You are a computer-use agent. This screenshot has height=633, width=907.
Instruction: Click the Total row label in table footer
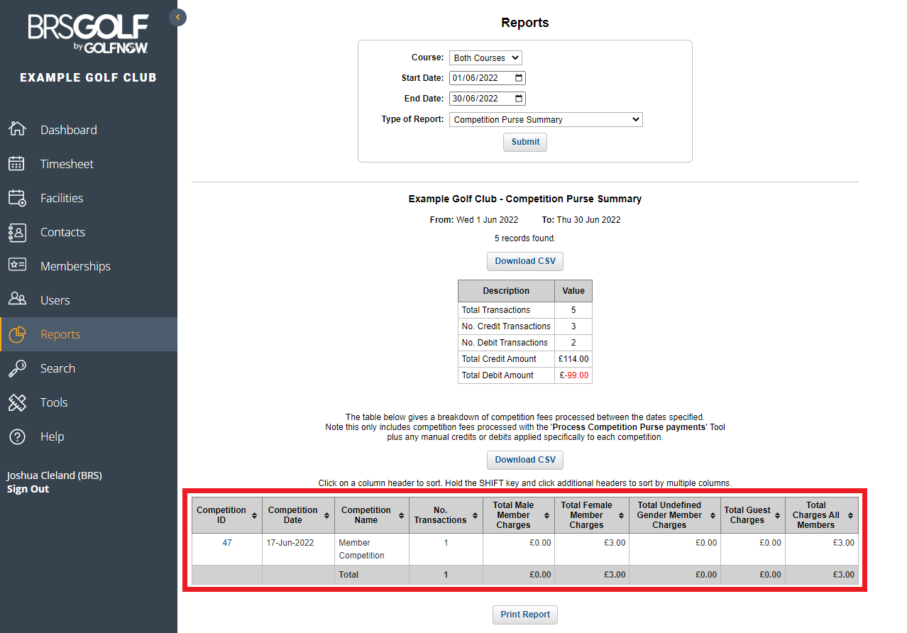pyautogui.click(x=348, y=575)
